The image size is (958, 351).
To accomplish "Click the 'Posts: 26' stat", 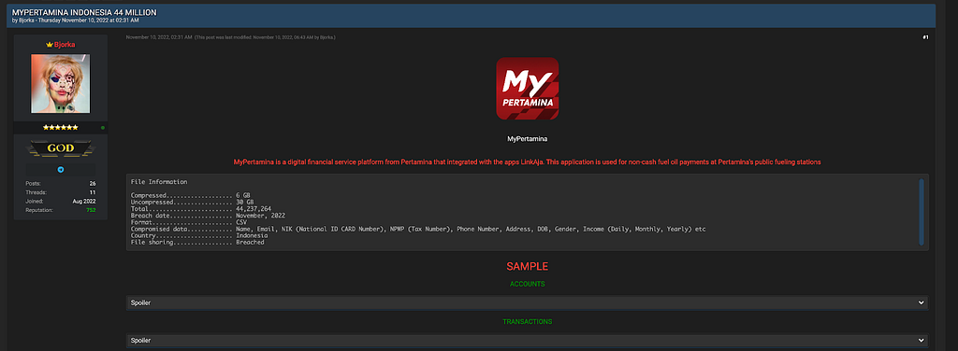I will tap(61, 183).
